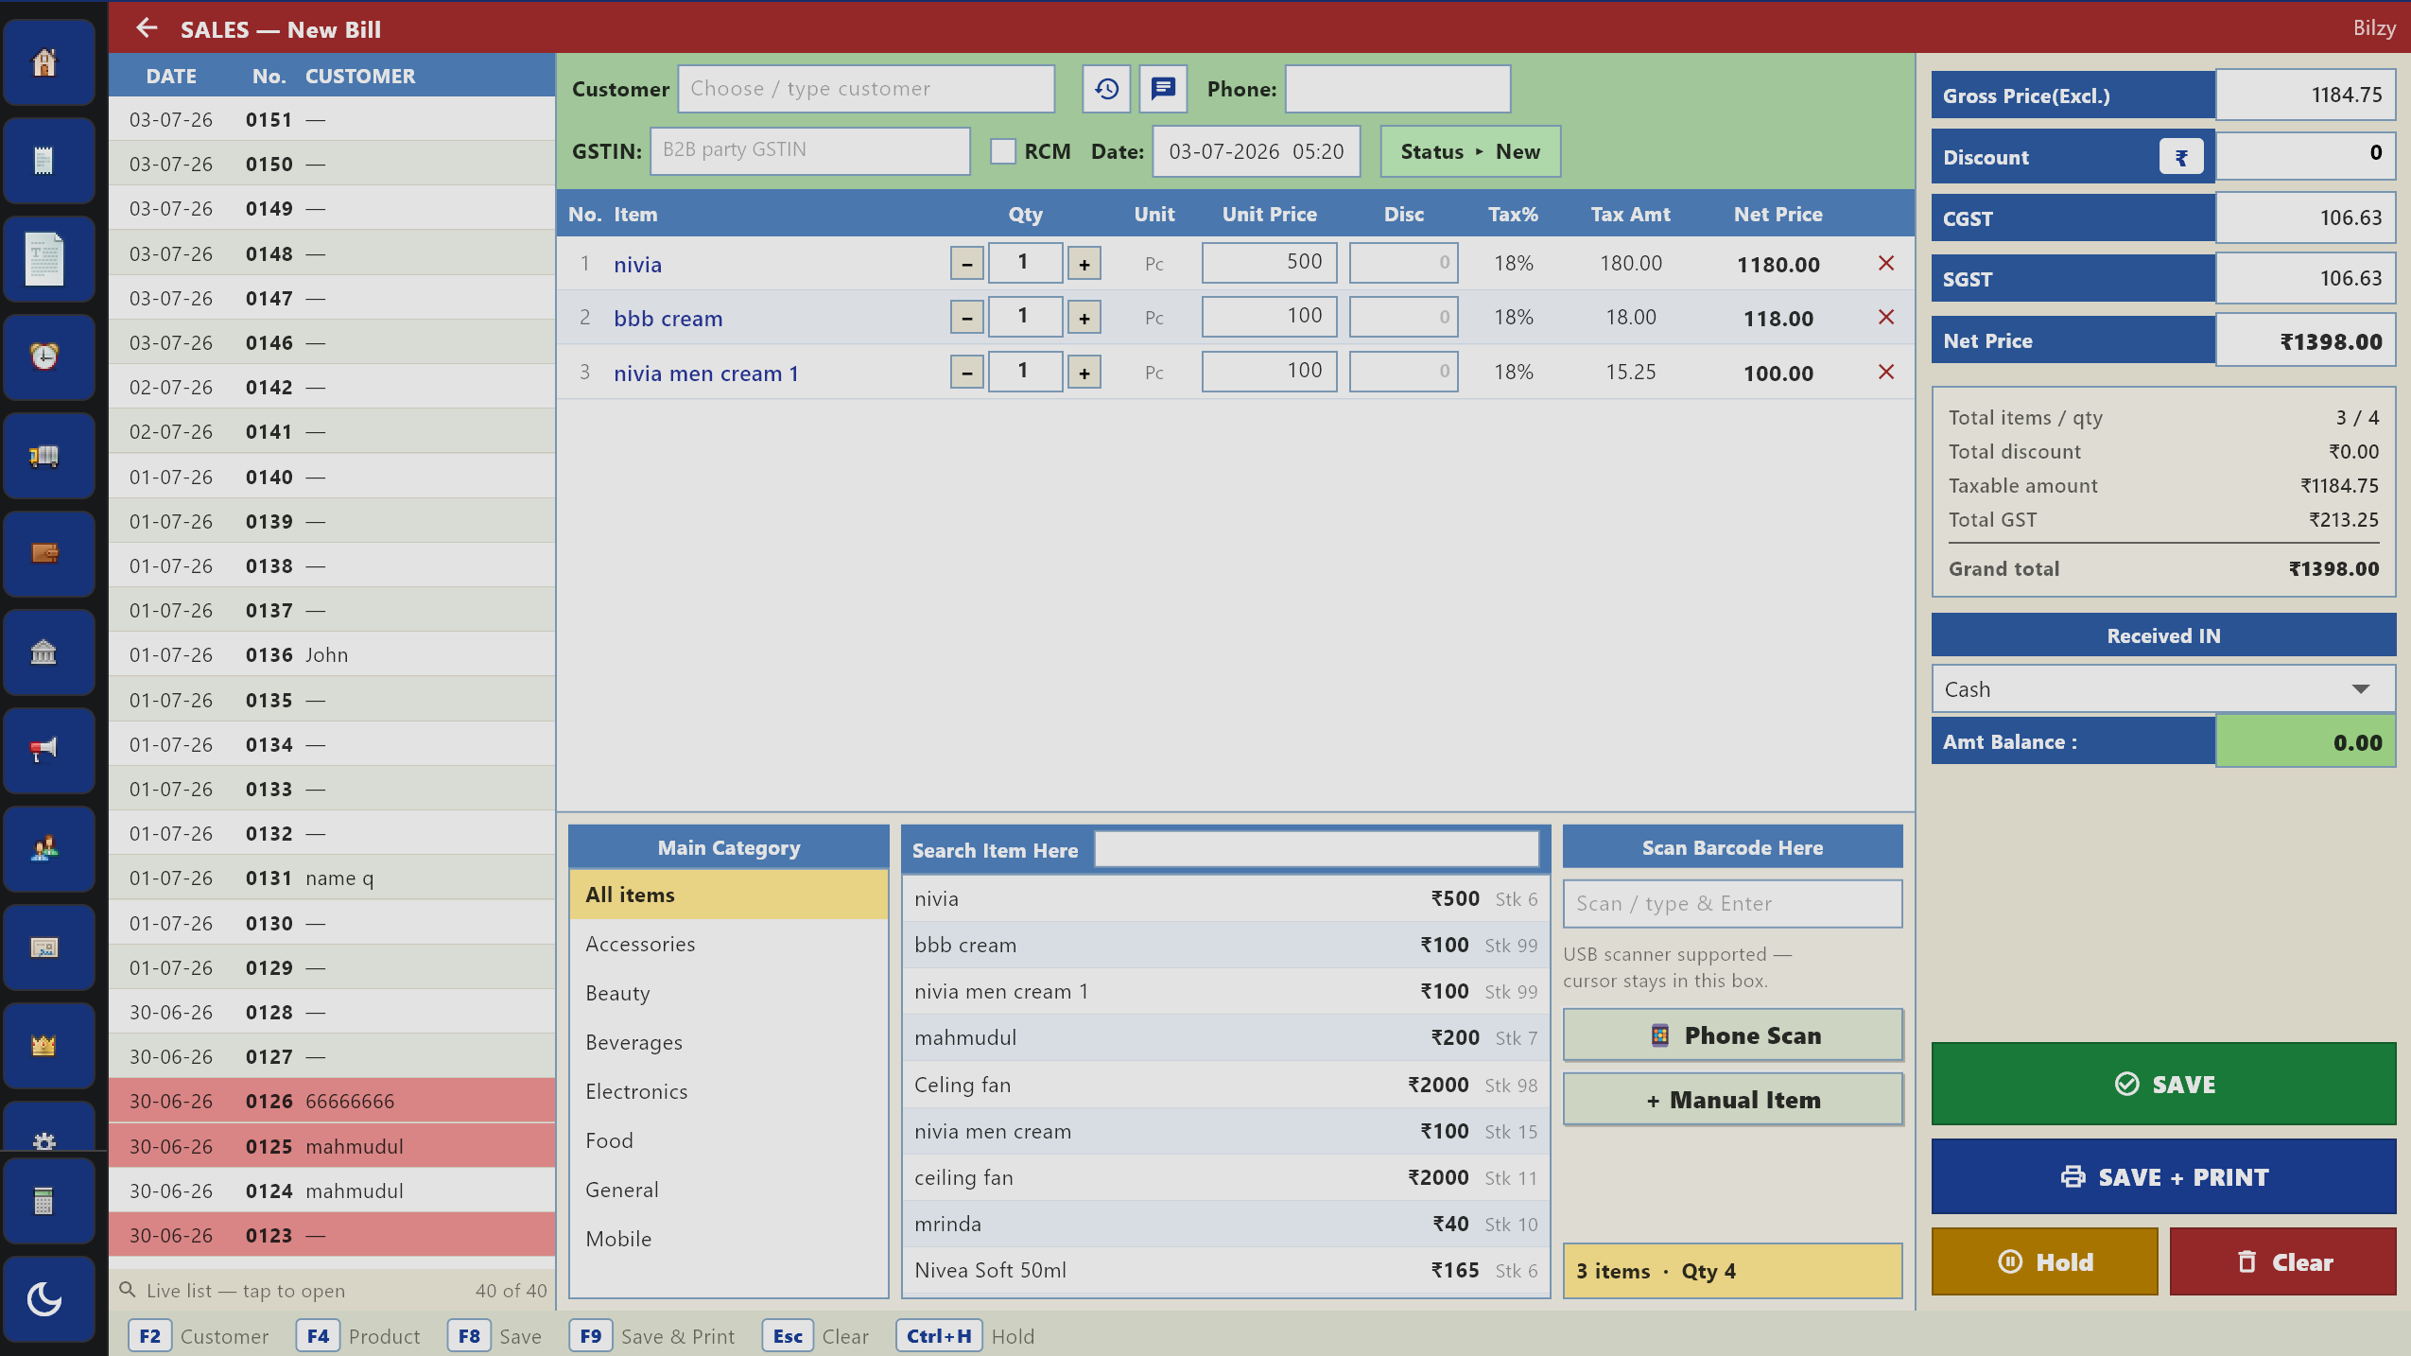Remove the nivia row with red X
This screenshot has height=1356, width=2411.
pos(1886,263)
